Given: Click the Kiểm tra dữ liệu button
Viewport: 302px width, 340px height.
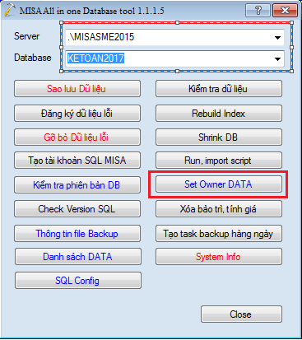Looking at the screenshot, I should tap(219, 89).
